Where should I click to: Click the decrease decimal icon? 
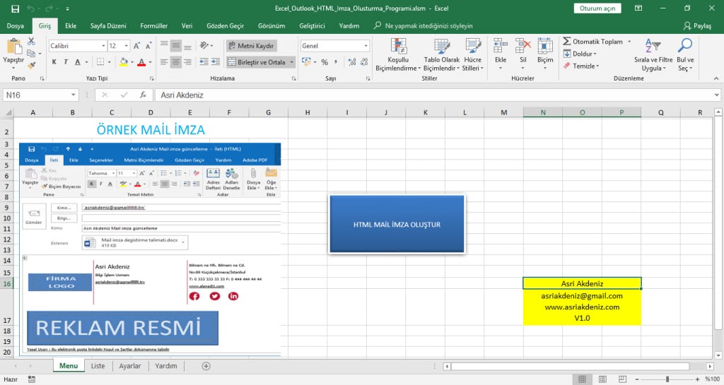(364, 61)
